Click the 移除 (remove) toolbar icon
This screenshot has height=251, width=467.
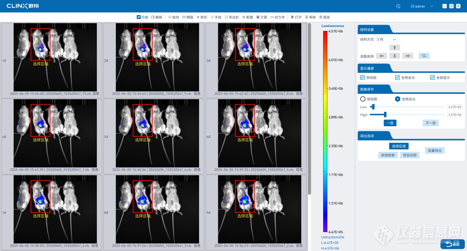point(310,17)
